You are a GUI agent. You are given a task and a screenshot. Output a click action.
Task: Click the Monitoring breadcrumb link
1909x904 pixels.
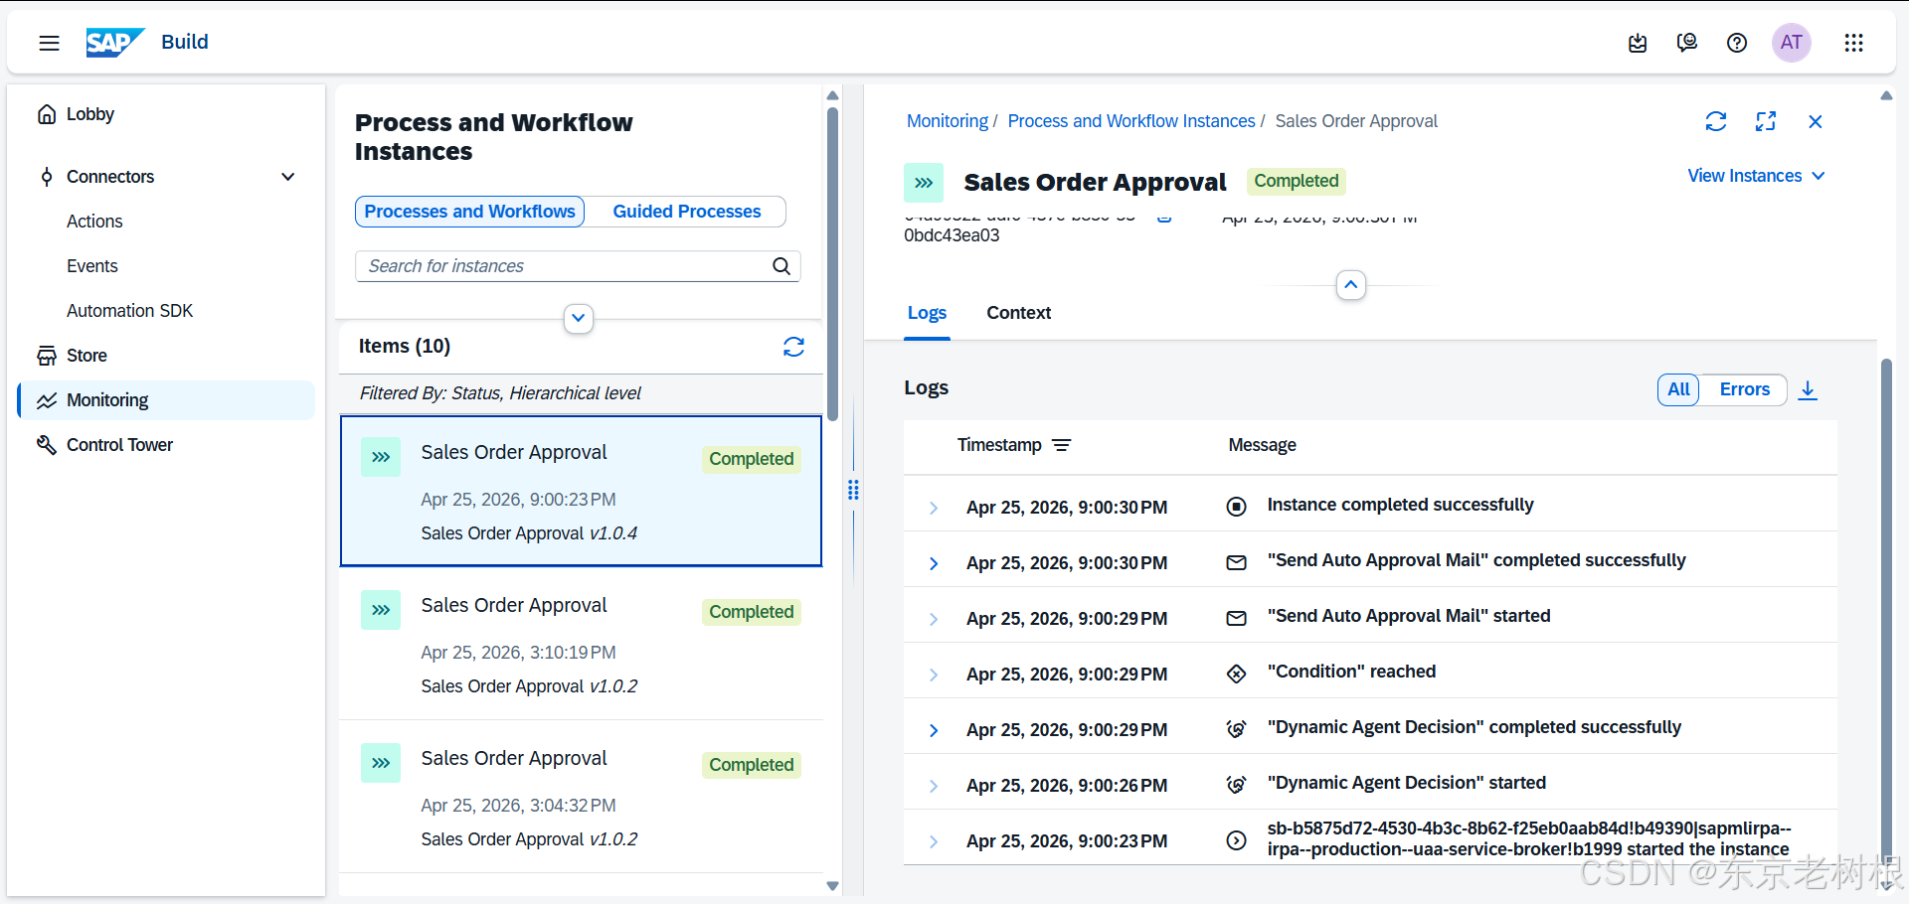click(x=948, y=121)
